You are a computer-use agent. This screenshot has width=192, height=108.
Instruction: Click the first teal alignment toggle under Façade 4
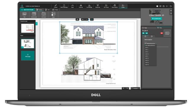[x=143, y=33]
